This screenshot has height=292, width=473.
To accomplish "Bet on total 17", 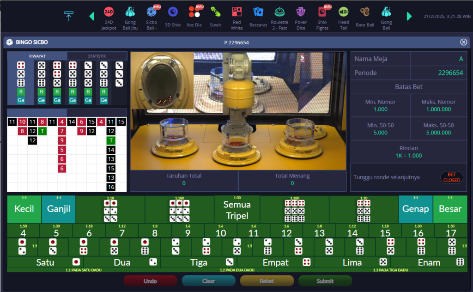I will tap(451, 231).
